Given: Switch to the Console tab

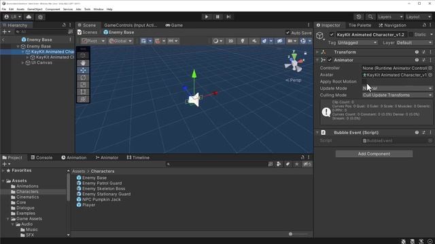Looking at the screenshot, I should (x=41, y=157).
